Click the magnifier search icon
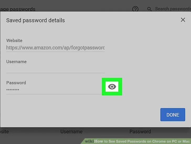The height and width of the screenshot is (144, 191). (x=149, y=9)
